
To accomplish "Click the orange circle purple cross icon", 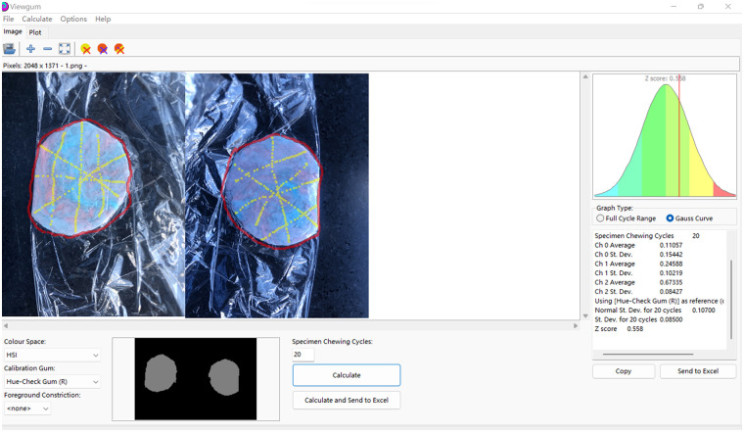I will 103,49.
